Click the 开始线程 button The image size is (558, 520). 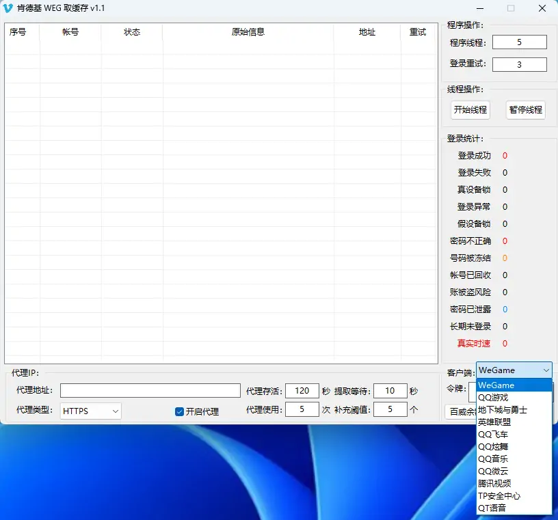click(470, 109)
